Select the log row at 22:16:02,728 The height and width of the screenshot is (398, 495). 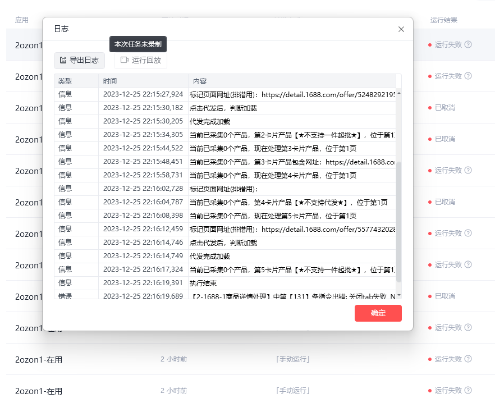[x=225, y=189]
